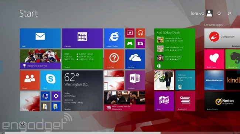Click the Start heading text

[x=28, y=13]
